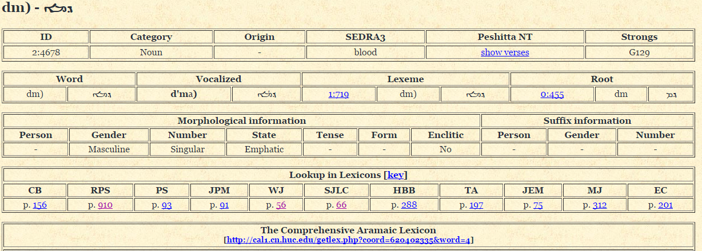Image resolution: width=702 pixels, height=251 pixels.
Task: Open lexeme link 1:719
Action: coord(338,94)
